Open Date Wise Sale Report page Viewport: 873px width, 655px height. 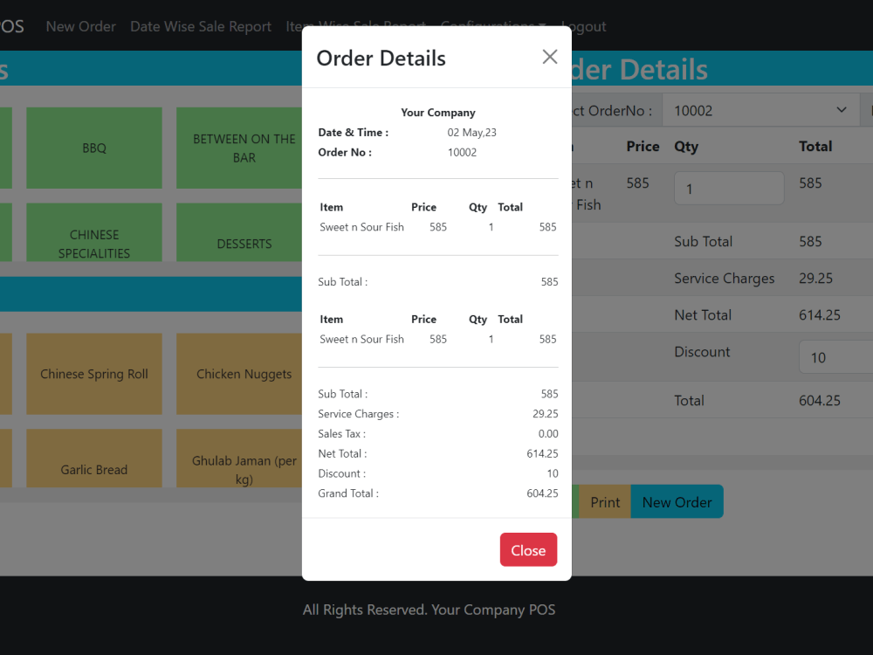(x=201, y=27)
